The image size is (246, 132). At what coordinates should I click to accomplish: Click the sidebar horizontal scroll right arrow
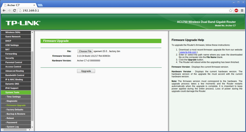click(x=30, y=130)
